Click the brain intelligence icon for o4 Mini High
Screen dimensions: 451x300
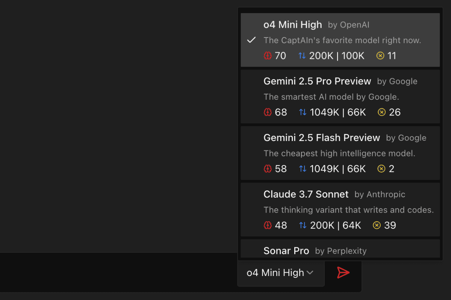tap(268, 55)
